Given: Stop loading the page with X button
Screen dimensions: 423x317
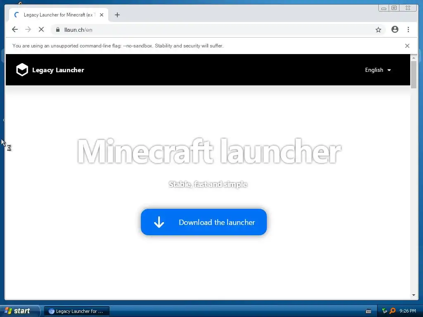Looking at the screenshot, I should click(41, 29).
